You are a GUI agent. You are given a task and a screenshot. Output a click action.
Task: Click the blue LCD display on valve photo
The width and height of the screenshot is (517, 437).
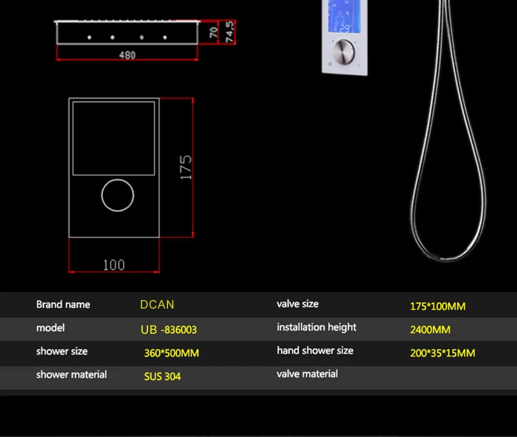[344, 16]
